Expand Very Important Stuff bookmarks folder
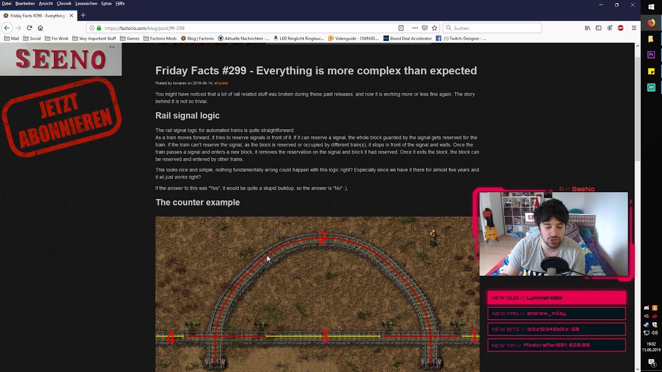Screen dimensions: 662x372 tap(94, 38)
